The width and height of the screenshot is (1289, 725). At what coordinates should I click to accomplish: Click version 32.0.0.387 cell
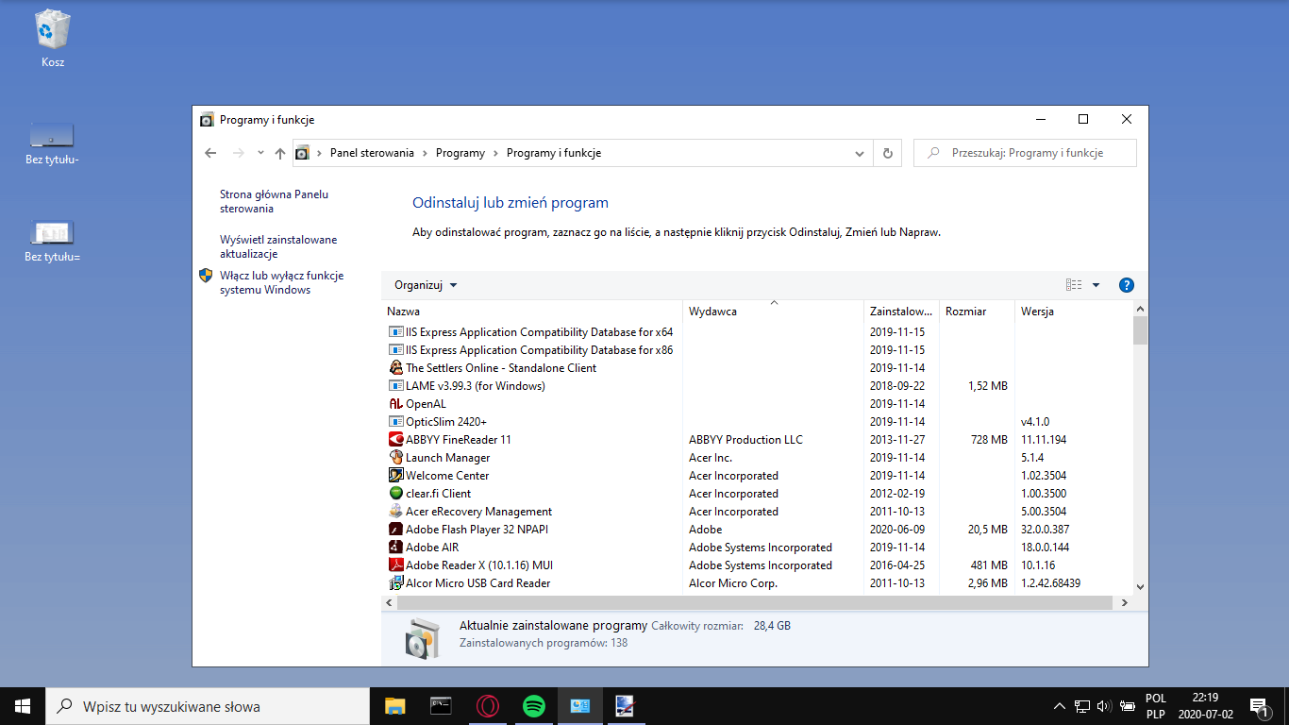tap(1045, 530)
